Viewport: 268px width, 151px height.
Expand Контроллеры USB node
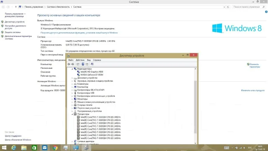click(72, 93)
